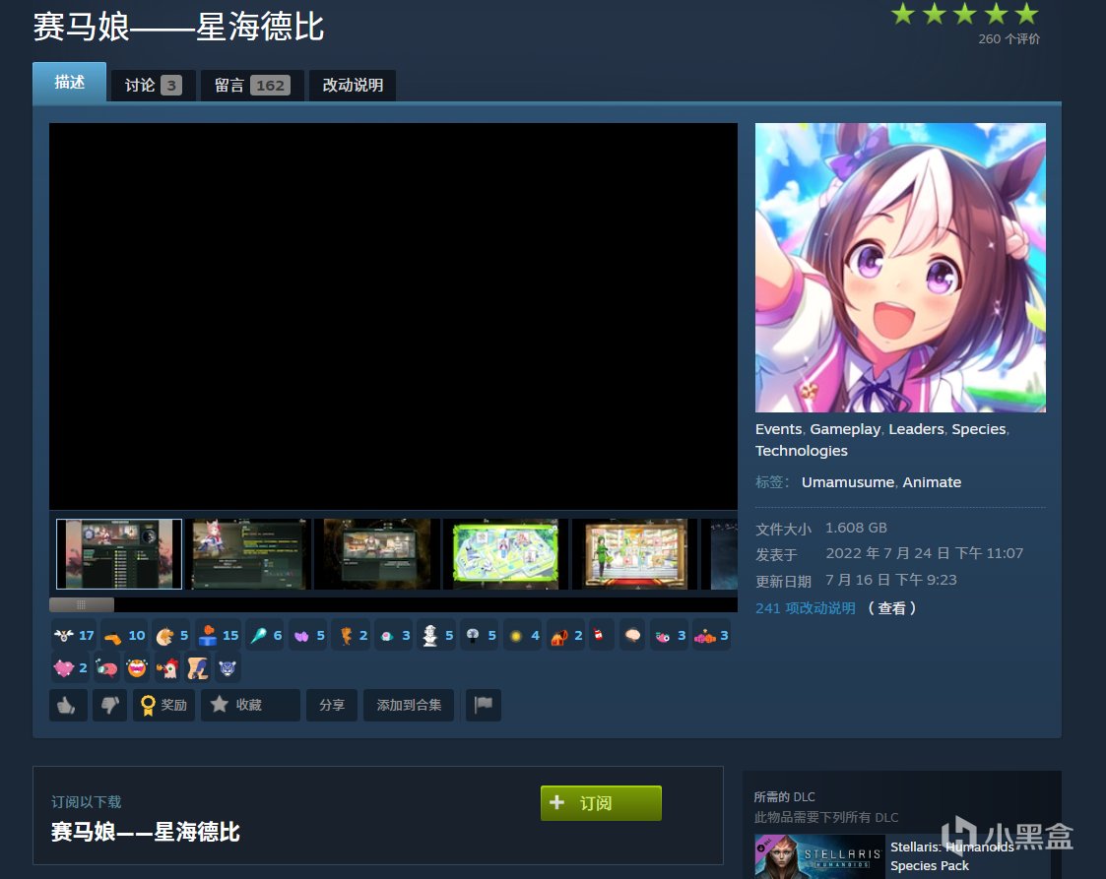Viewport: 1106px width, 879px height.
Task: Click the orange pointing-hand award with 10
Action: pos(124,635)
